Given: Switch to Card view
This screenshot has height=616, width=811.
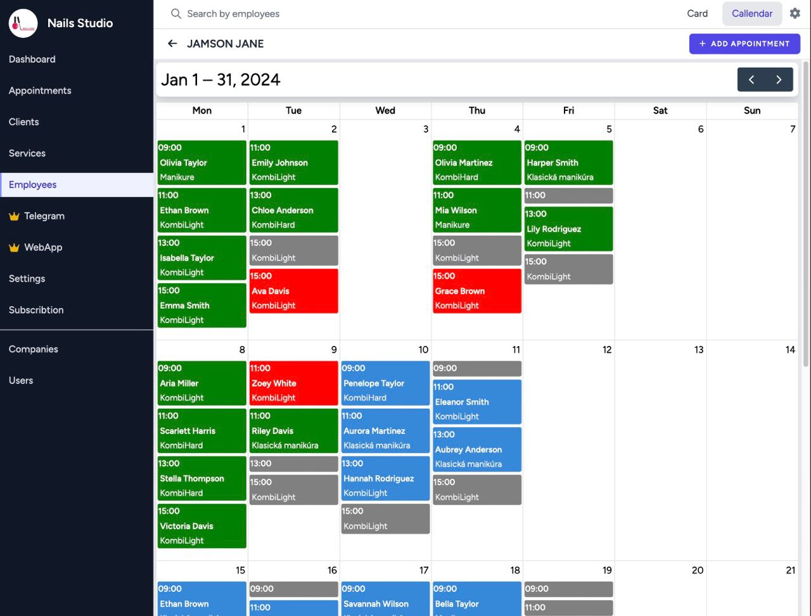Looking at the screenshot, I should [x=697, y=13].
